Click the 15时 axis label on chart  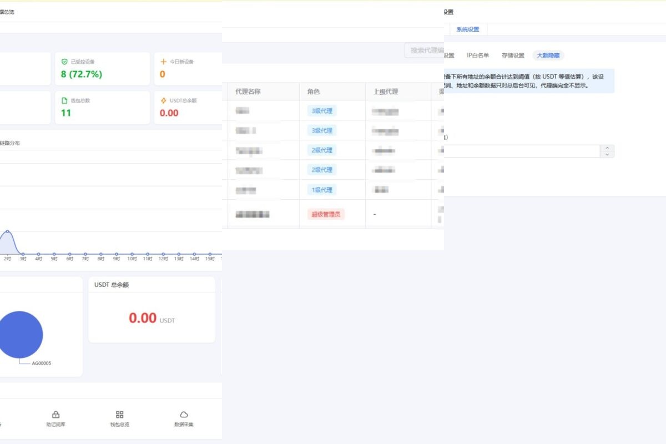tap(210, 259)
